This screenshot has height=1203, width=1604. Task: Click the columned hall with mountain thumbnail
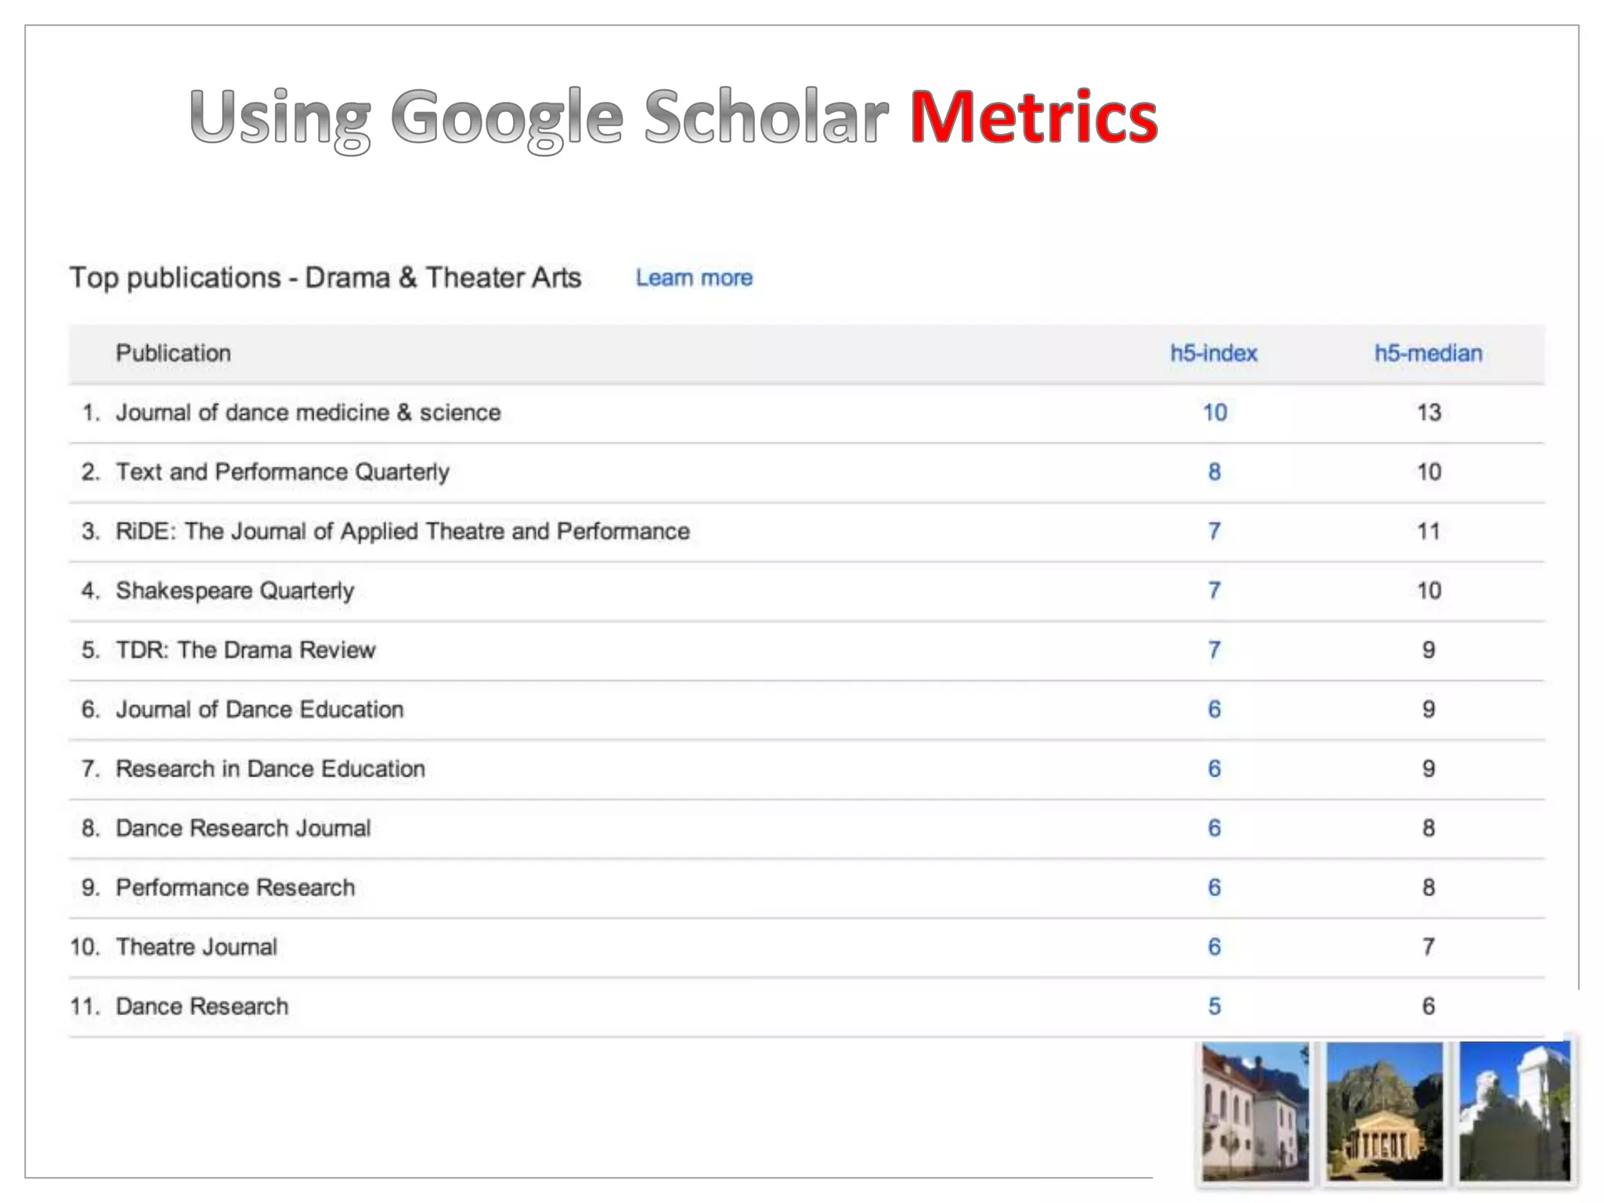pyautogui.click(x=1384, y=1111)
